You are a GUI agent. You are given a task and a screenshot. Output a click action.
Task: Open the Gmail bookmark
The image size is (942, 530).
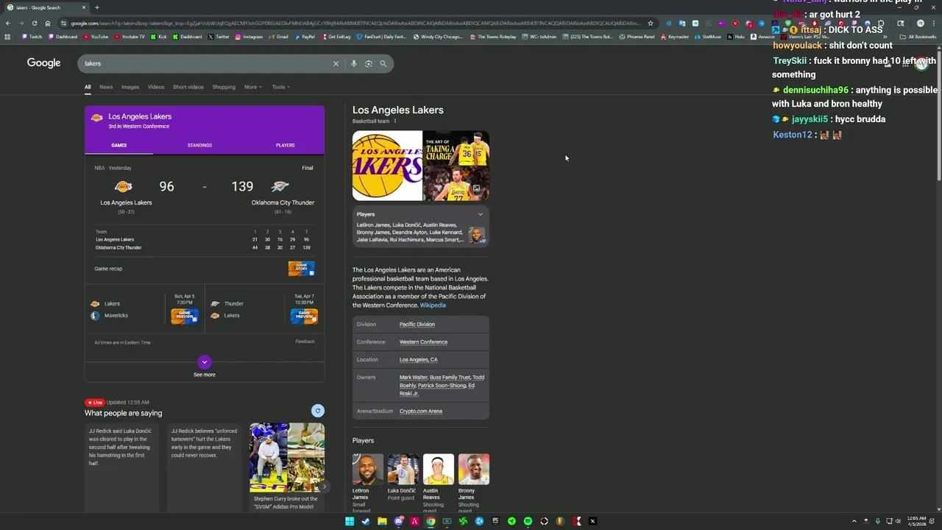pyautogui.click(x=279, y=36)
